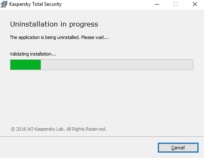Click the 'Validating installation...' status label
204x158 pixels.
33,54
